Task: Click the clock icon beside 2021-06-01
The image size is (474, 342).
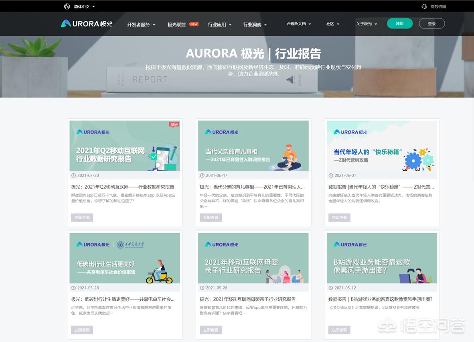Action: point(331,175)
